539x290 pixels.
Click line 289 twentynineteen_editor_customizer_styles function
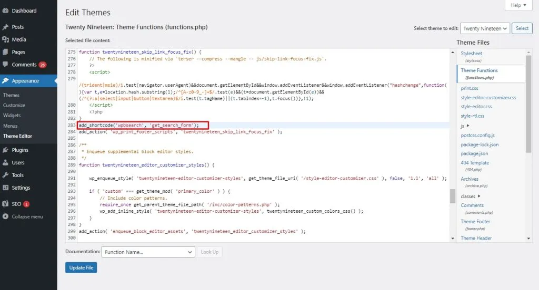click(146, 165)
